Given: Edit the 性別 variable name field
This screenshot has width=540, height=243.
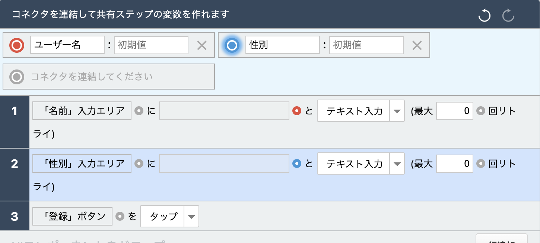Looking at the screenshot, I should 283,45.
